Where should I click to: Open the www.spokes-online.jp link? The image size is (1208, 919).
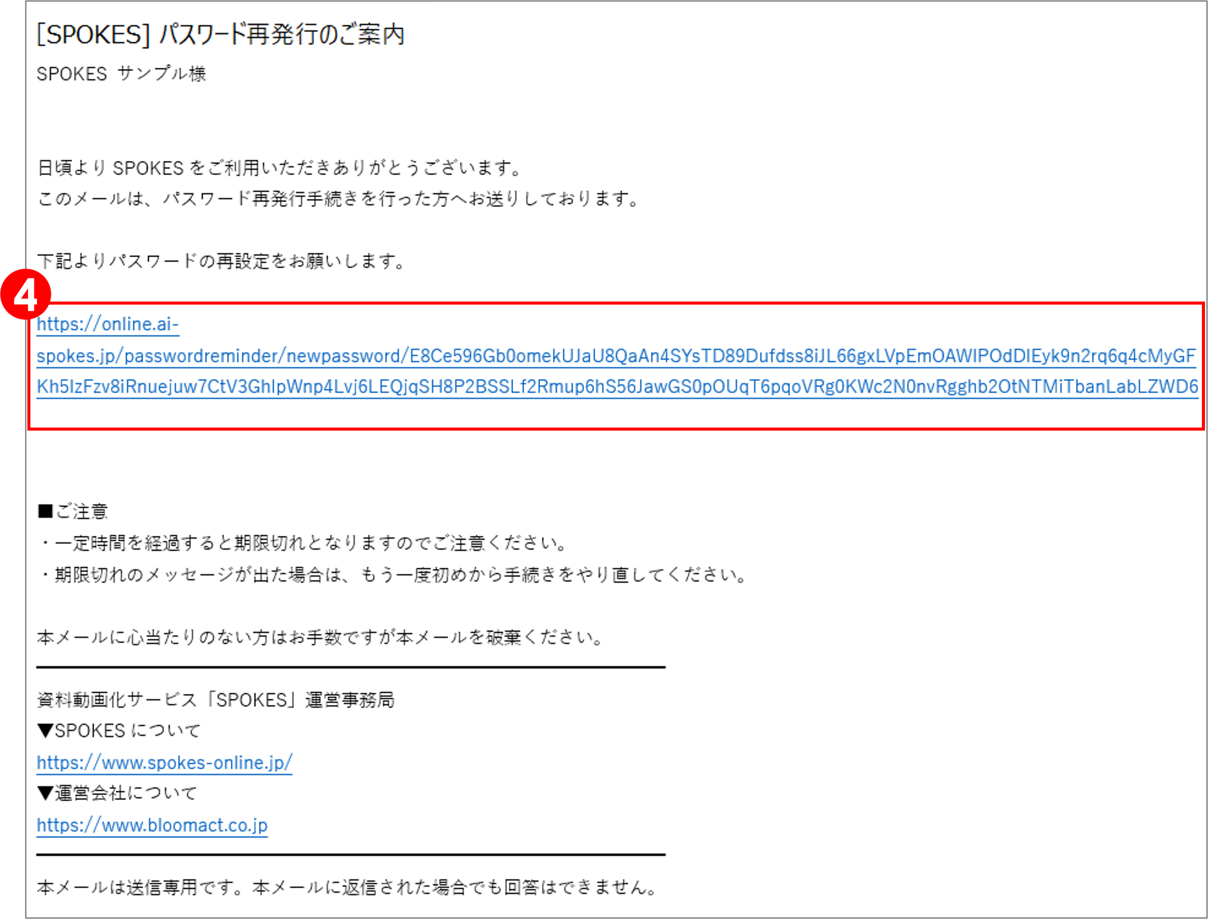tap(165, 763)
